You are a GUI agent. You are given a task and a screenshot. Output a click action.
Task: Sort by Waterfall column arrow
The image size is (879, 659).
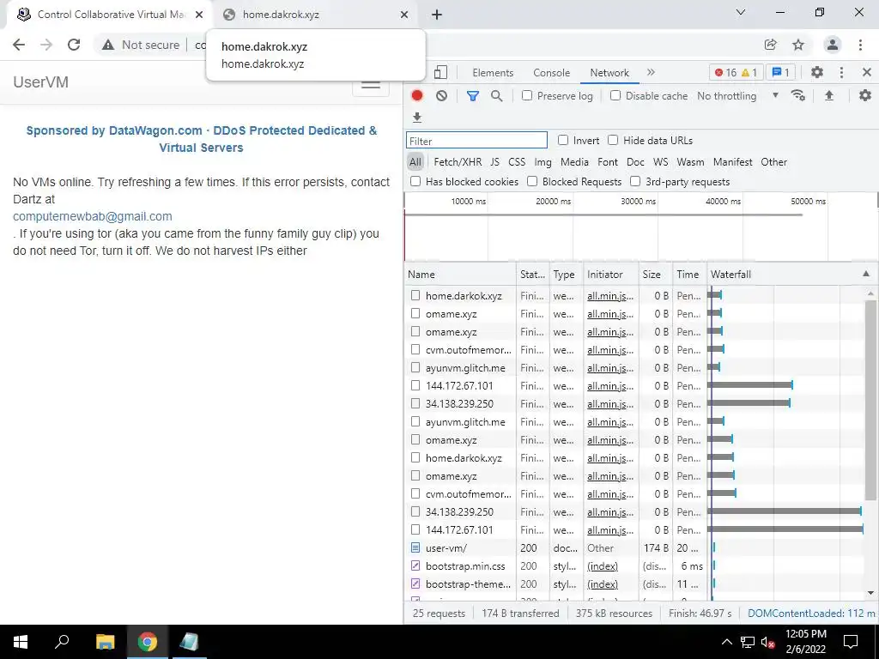(865, 274)
